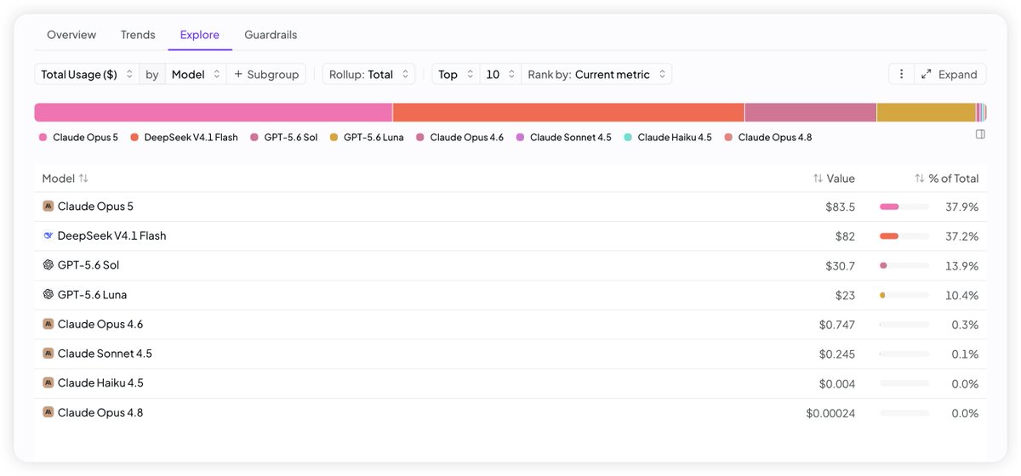This screenshot has height=476, width=1021.
Task: Open the Rollup: Total dropdown
Action: 368,74
